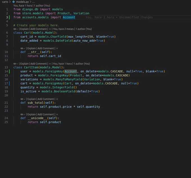Click __unicode__ function name on line 24
191x178 pixels.
tap(37, 118)
